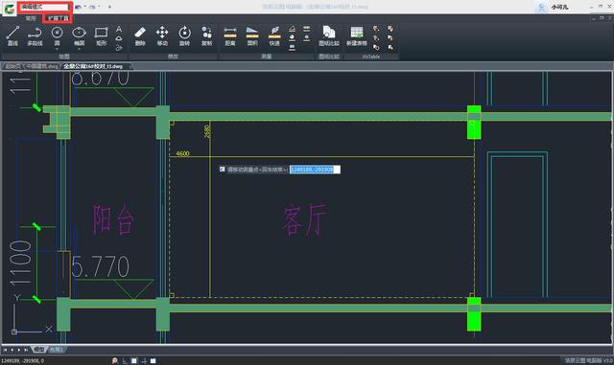Activate the 旋转 rotate tool
The image size is (614, 365).
184,35
